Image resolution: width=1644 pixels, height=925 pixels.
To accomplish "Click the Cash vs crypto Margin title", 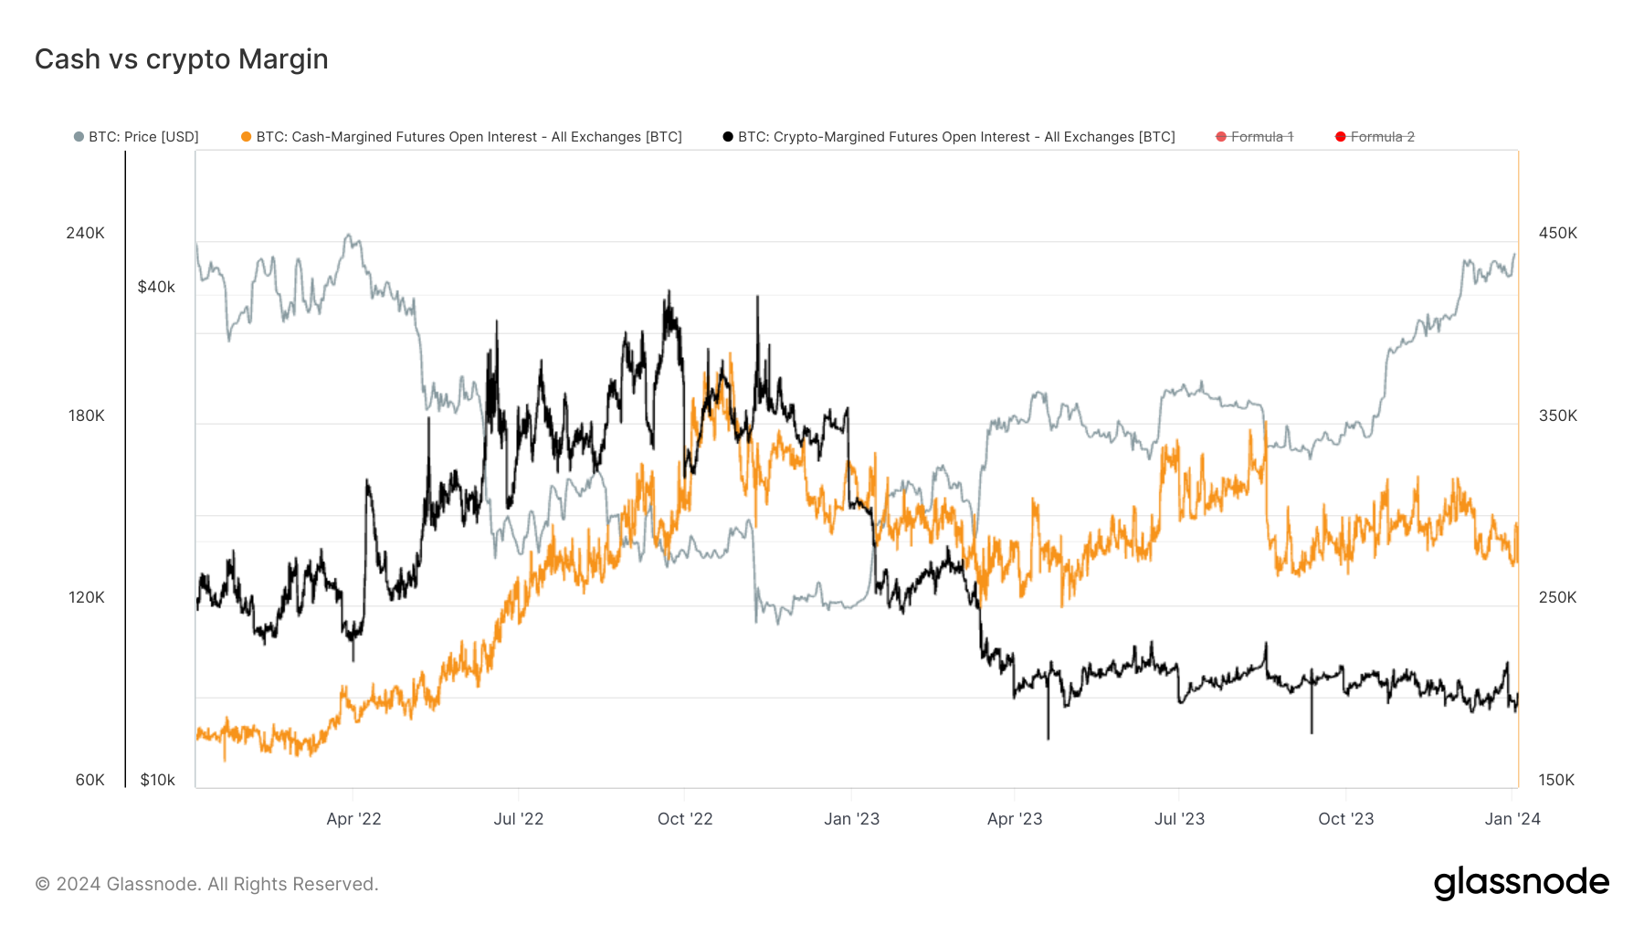I will coord(182,59).
